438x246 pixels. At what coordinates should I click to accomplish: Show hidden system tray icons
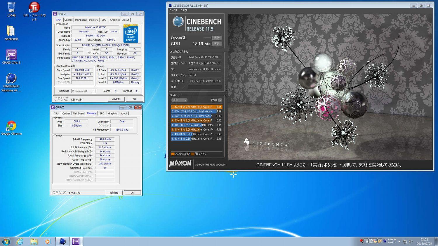[399, 241]
